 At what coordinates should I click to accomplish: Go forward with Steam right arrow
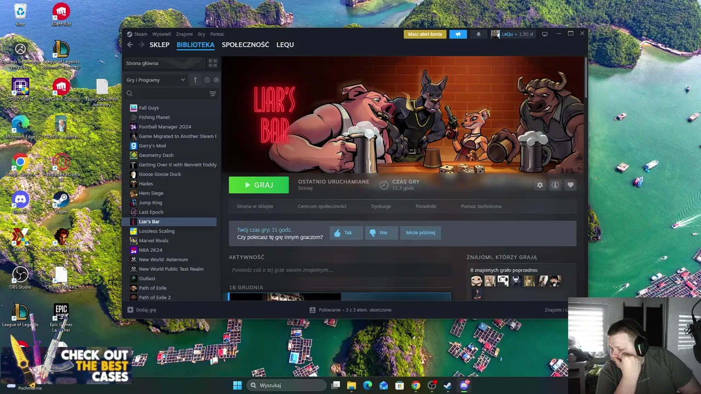[141, 45]
